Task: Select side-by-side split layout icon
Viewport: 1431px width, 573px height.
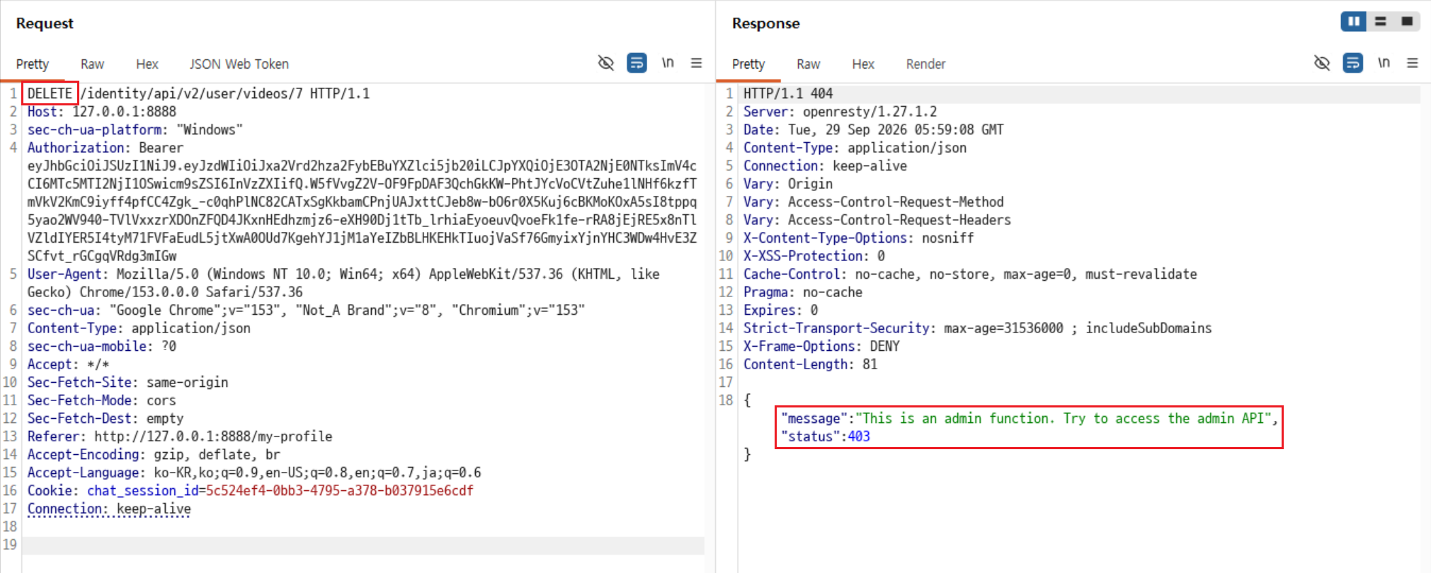Action: pyautogui.click(x=1353, y=21)
